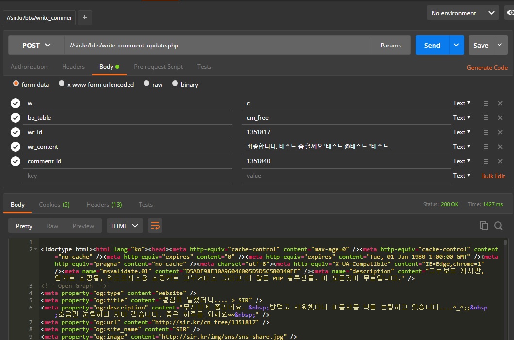Click the request URL input field
Viewport: 514px width, 340px height.
pyautogui.click(x=218, y=46)
